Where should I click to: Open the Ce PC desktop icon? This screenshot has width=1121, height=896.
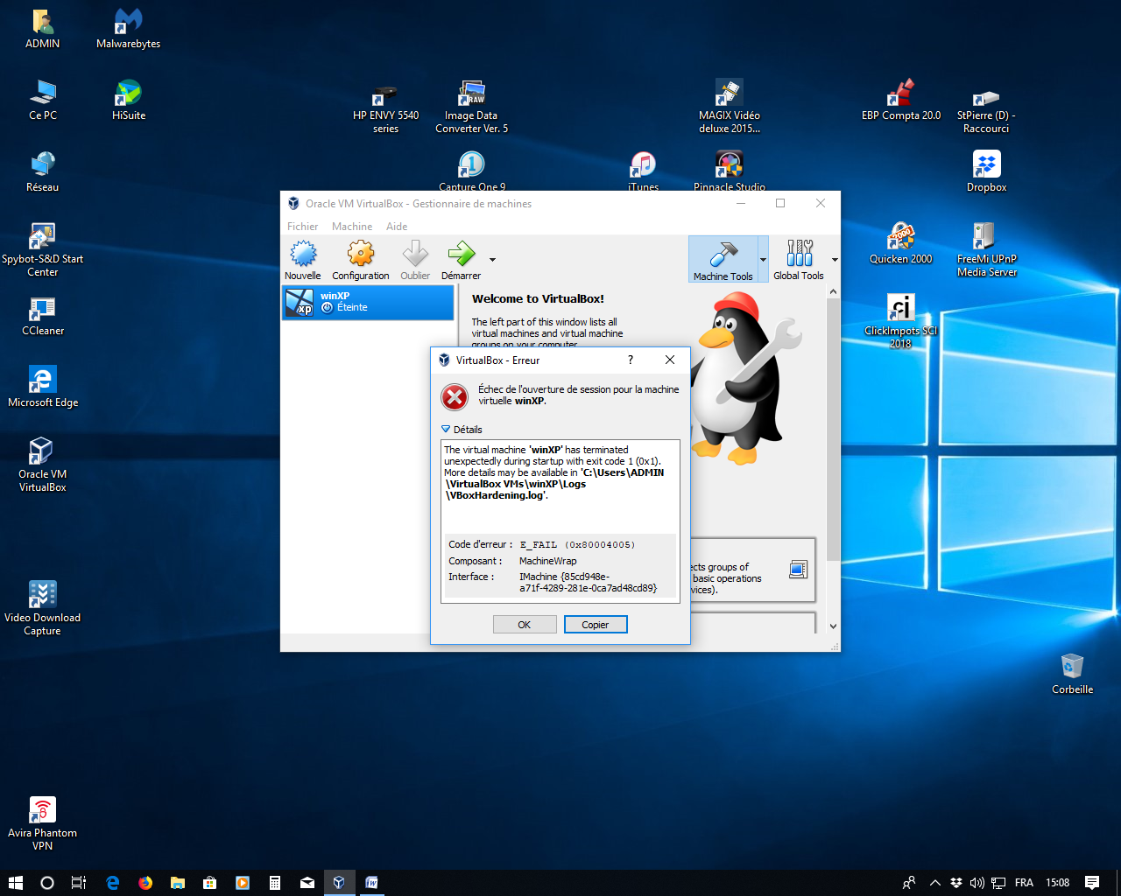(x=42, y=101)
